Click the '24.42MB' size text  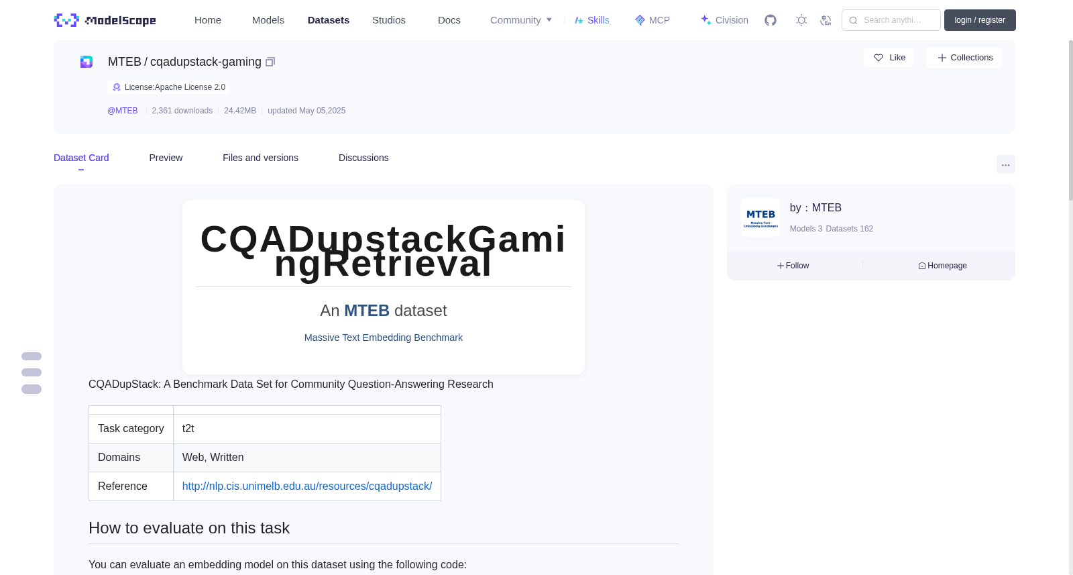(240, 111)
